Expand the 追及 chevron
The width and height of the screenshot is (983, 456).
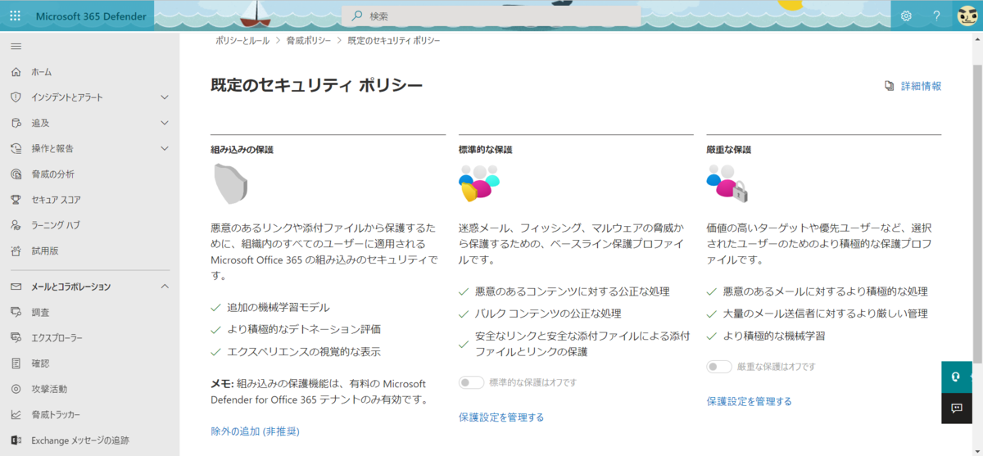point(165,123)
